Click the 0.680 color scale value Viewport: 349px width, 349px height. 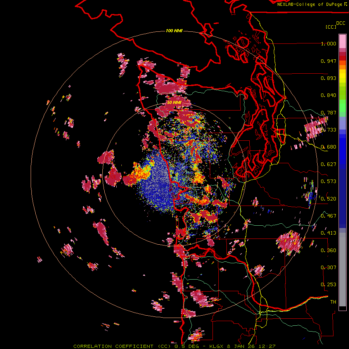pos(328,147)
